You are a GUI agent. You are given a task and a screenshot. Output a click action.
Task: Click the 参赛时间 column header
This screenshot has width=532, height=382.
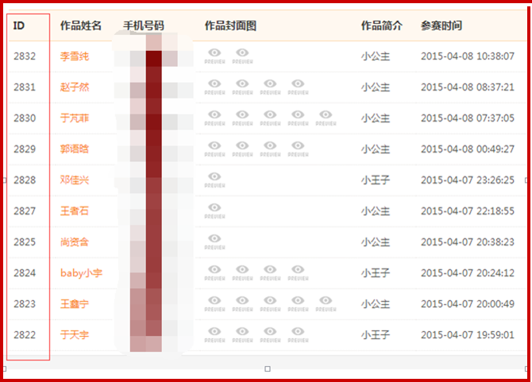point(441,25)
